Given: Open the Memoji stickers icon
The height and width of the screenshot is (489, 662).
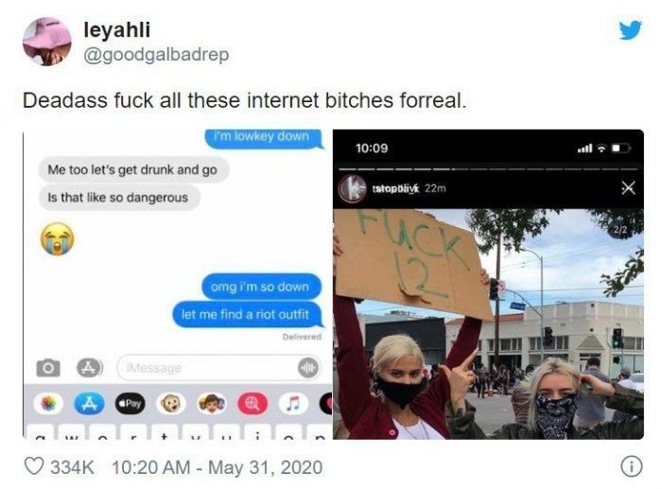Looking at the screenshot, I should click(212, 404).
